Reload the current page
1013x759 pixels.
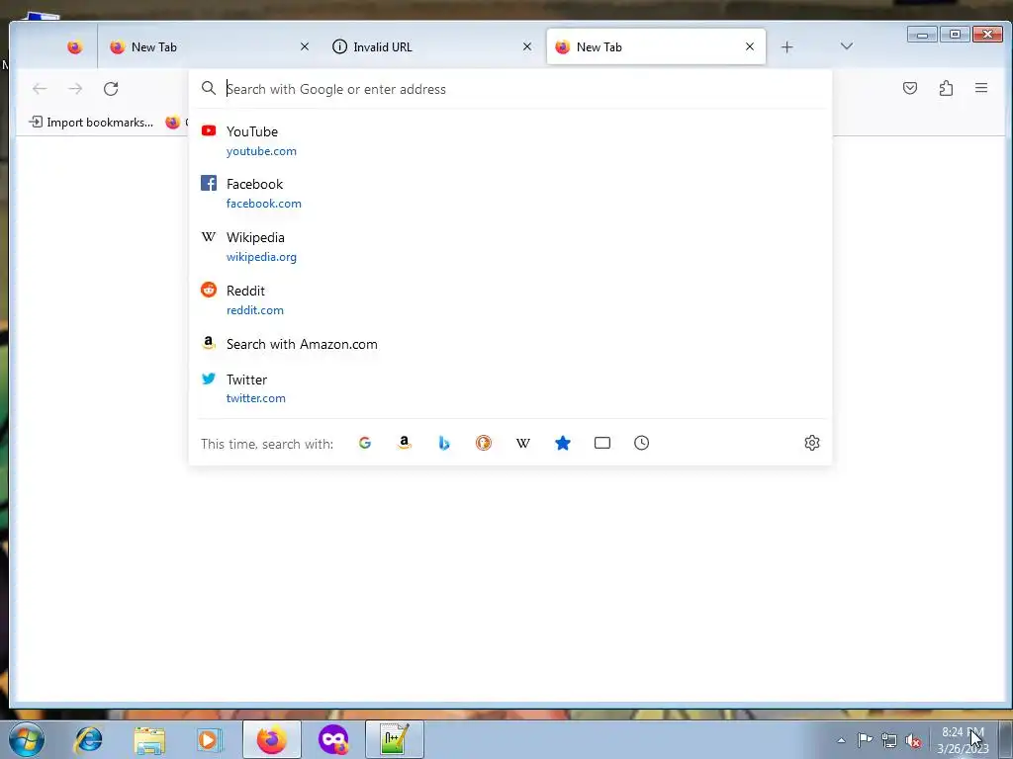(x=111, y=88)
